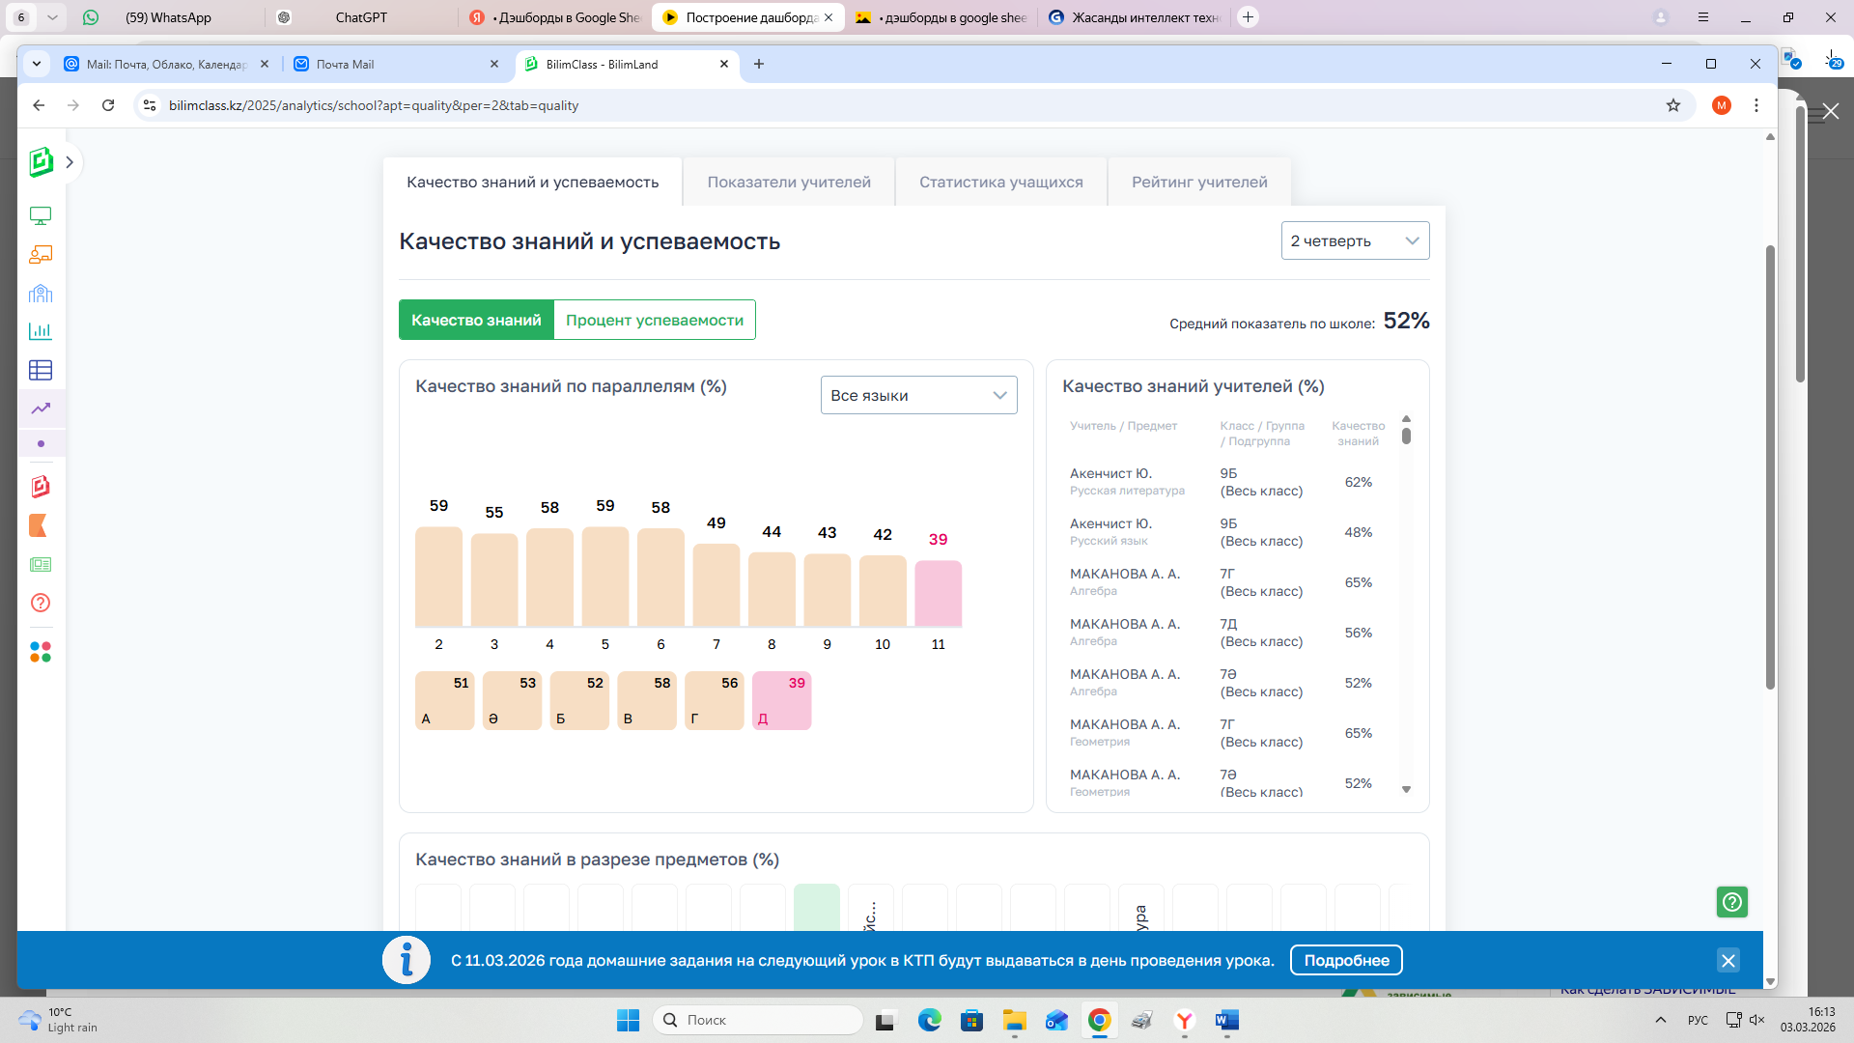Click the Подробнее button in banner
The height and width of the screenshot is (1043, 1854).
1346,960
